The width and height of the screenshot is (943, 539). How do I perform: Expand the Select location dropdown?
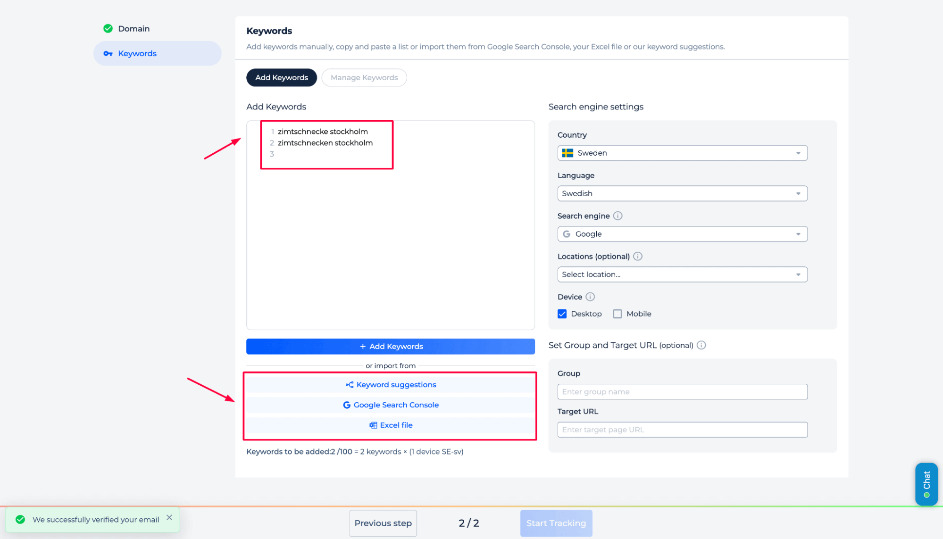[x=682, y=275]
